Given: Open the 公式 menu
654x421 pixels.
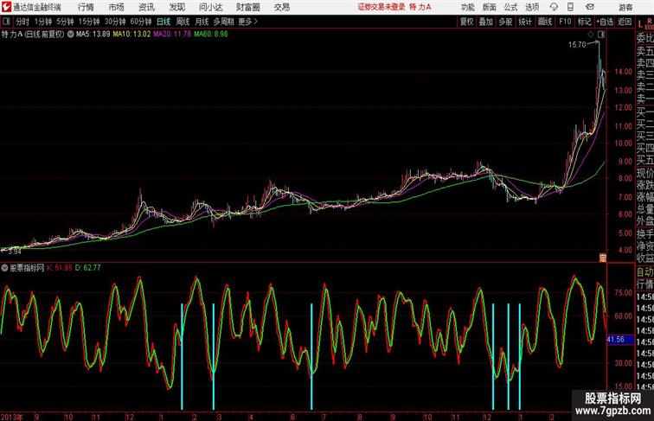Looking at the screenshot, I should coord(510,7).
